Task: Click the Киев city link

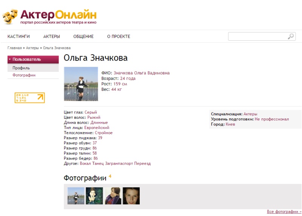Action: (x=230, y=124)
